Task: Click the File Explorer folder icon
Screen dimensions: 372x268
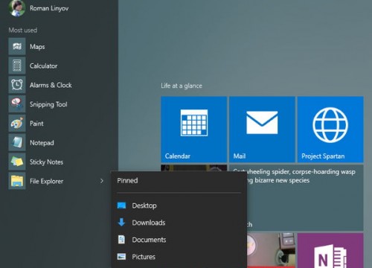Action: point(17,181)
